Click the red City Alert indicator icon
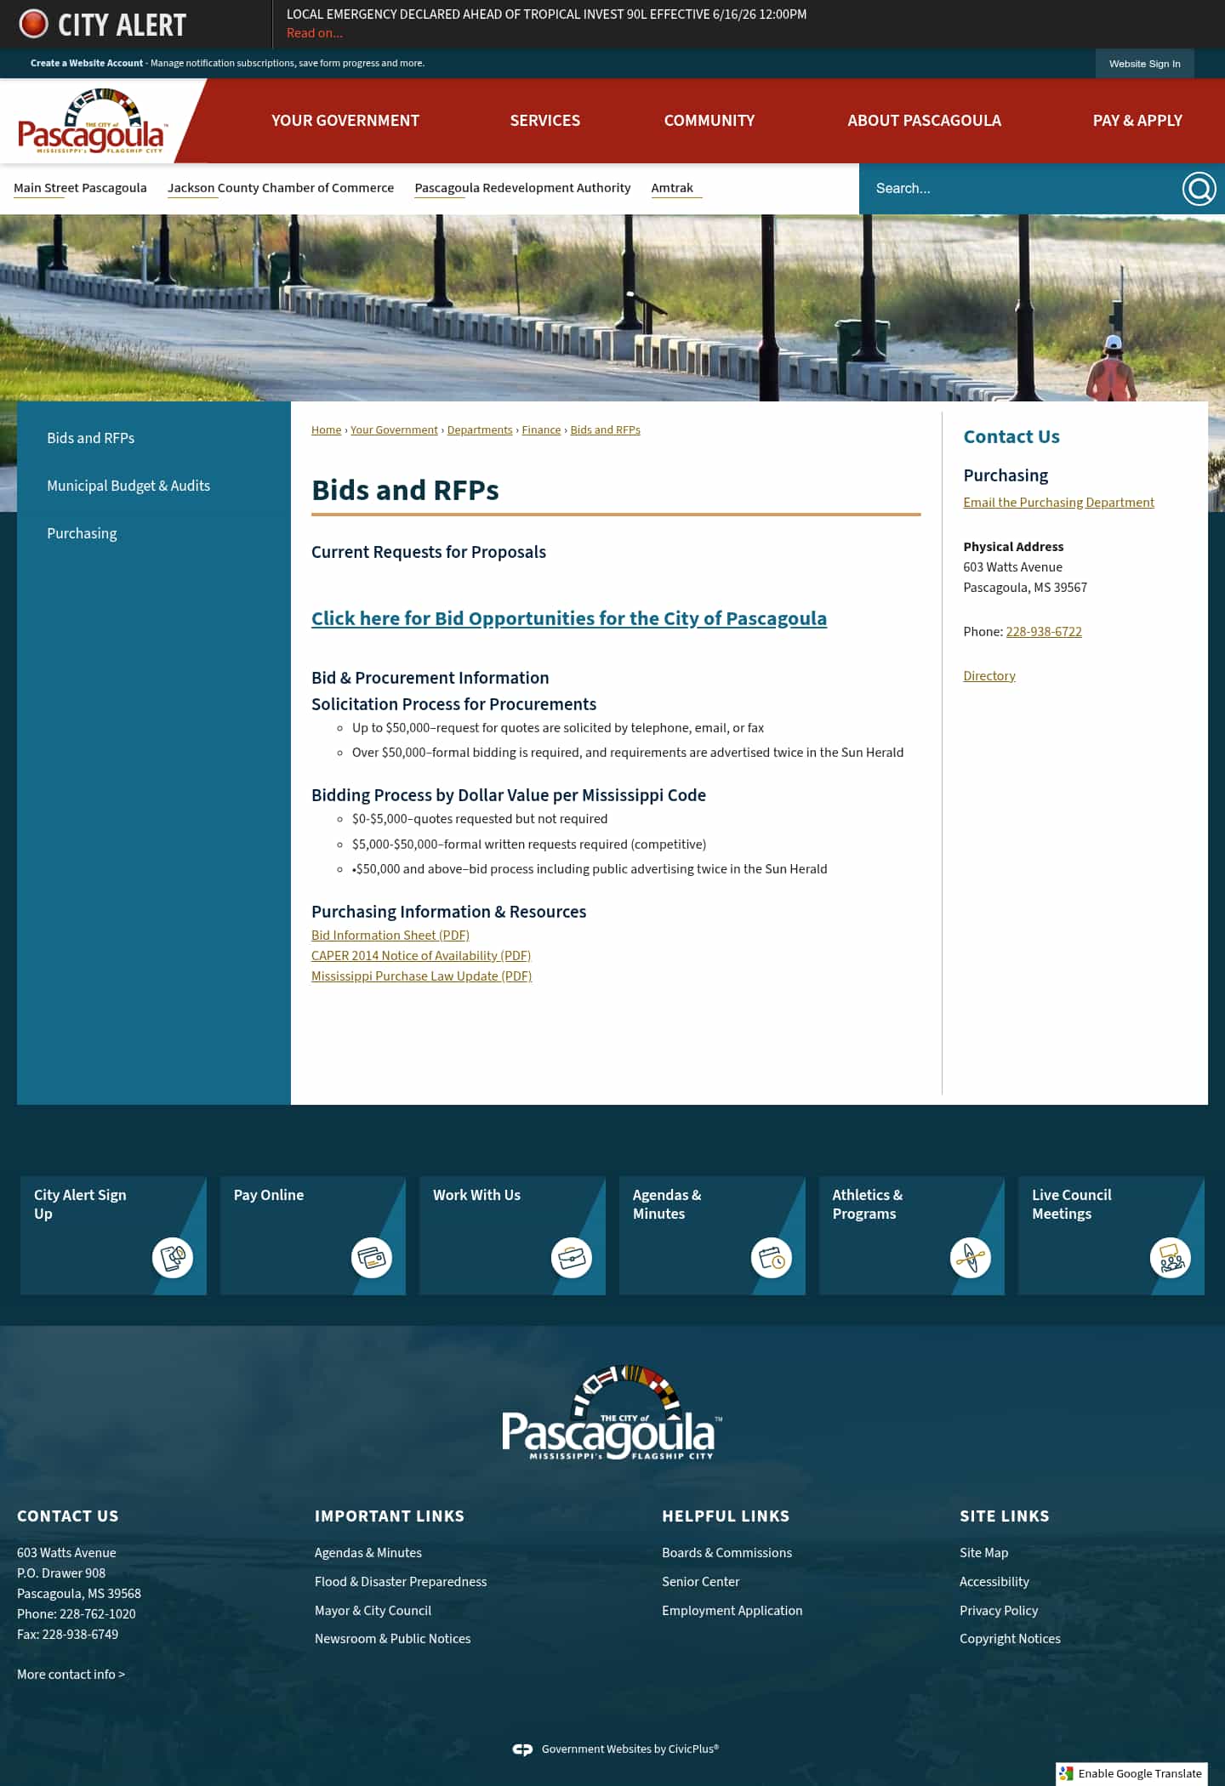The height and width of the screenshot is (1786, 1225). 33,24
